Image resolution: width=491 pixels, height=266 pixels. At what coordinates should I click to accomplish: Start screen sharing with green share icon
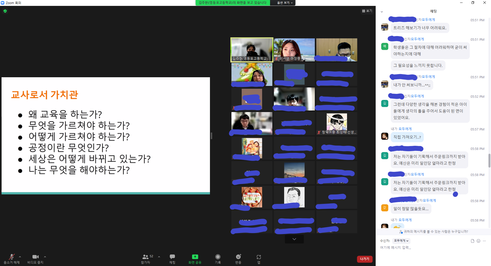(195, 257)
